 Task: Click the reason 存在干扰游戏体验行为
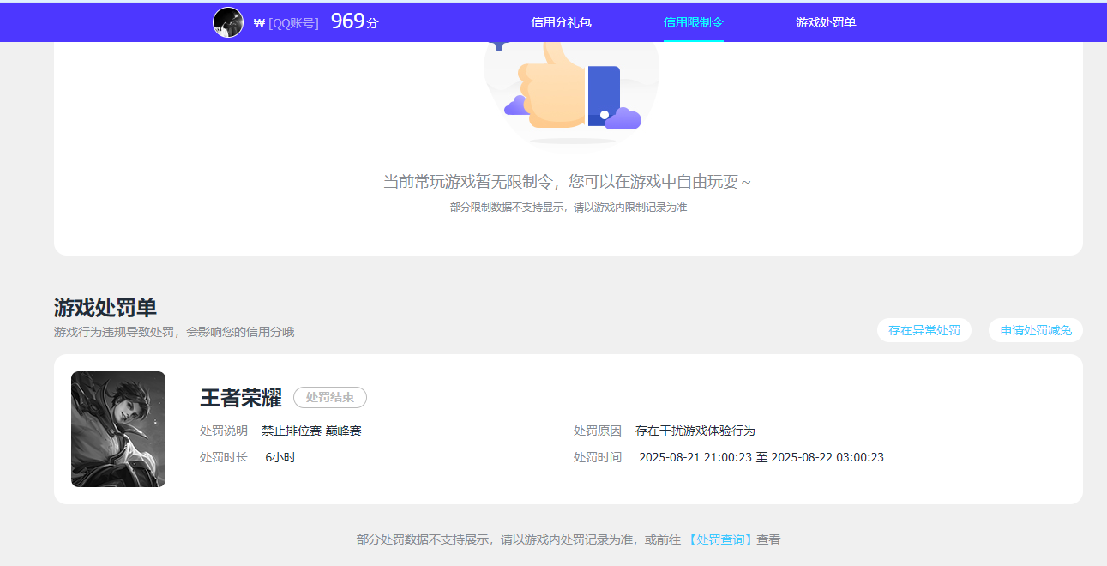pyautogui.click(x=695, y=431)
